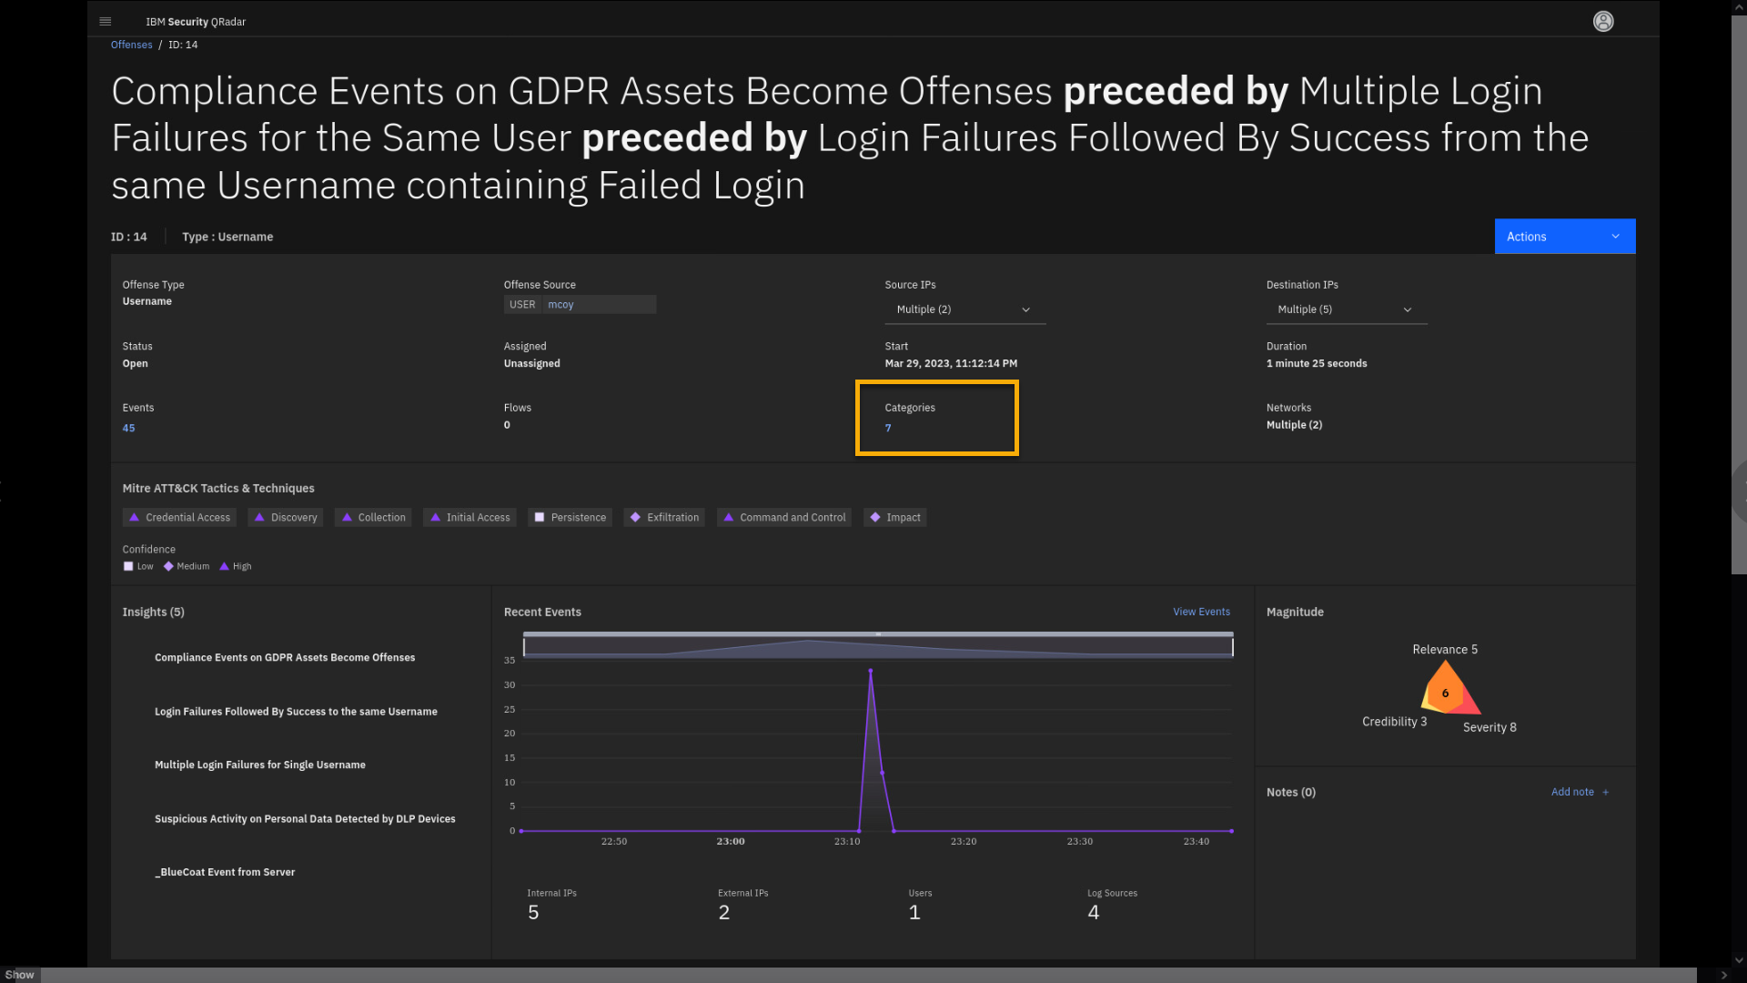Click the Command and Control tag
The width and height of the screenshot is (1747, 983).
tap(783, 517)
